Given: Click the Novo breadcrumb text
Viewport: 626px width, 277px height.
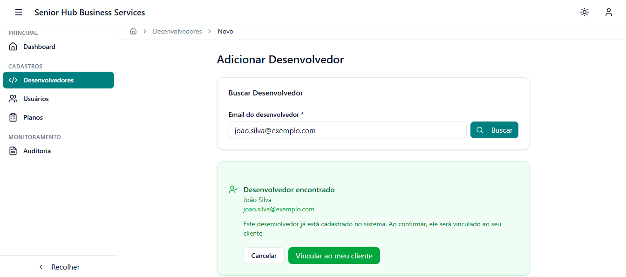Looking at the screenshot, I should (x=225, y=31).
